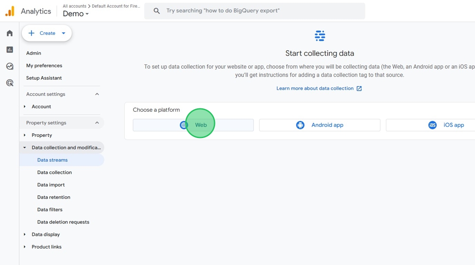Viewport: 475px width, 265px height.
Task: Expand the Property tree arrow
Action: pyautogui.click(x=25, y=135)
